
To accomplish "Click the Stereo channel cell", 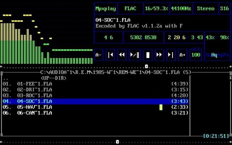I will click(x=206, y=9).
